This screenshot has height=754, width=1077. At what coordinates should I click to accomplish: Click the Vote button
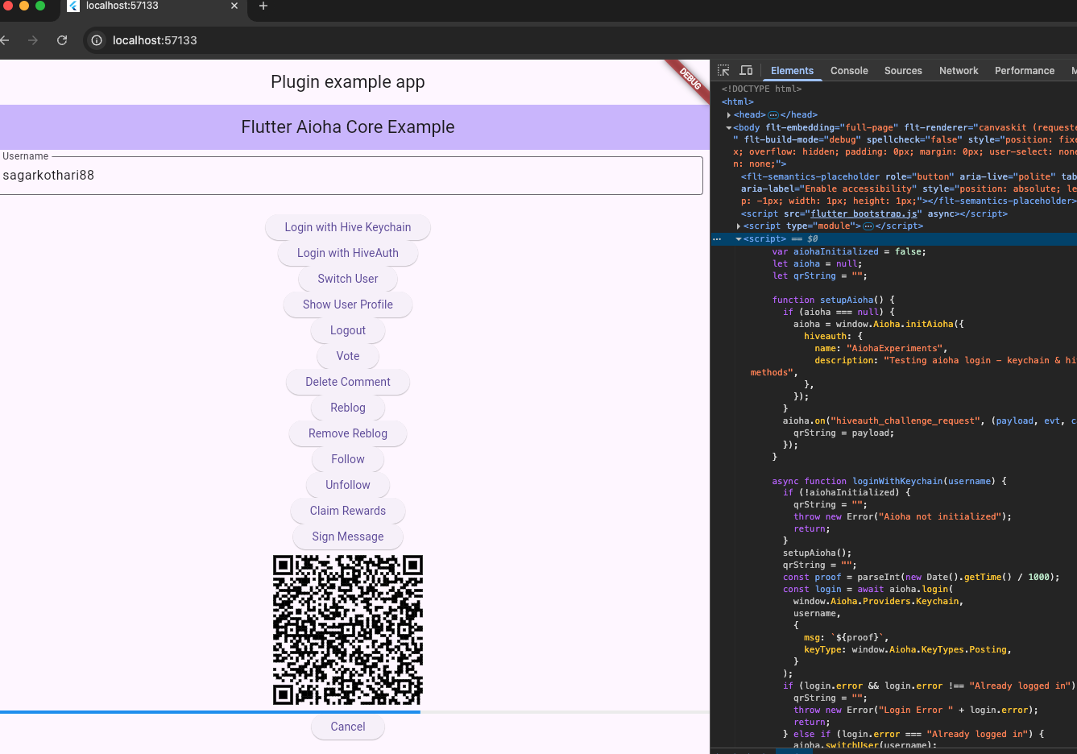348,356
